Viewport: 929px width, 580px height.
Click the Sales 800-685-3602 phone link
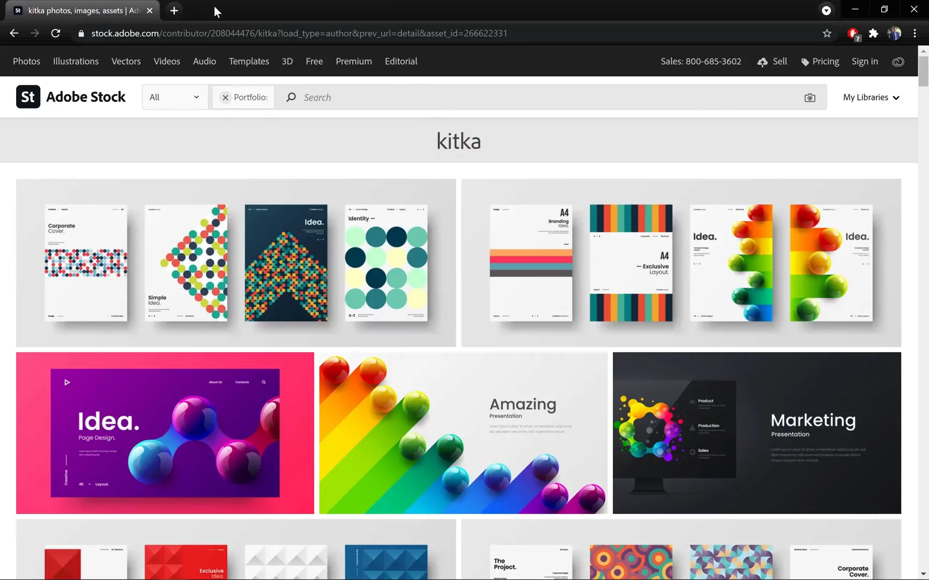click(701, 61)
